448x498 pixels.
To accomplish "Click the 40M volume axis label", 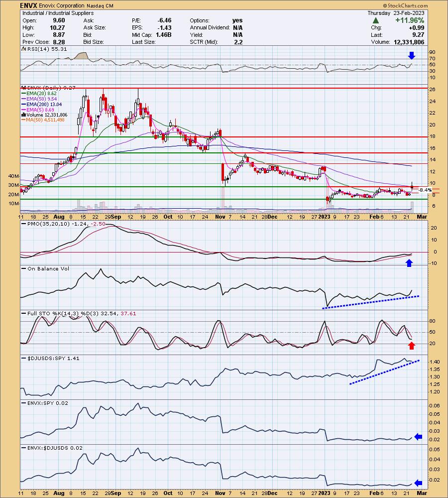I will [13, 176].
